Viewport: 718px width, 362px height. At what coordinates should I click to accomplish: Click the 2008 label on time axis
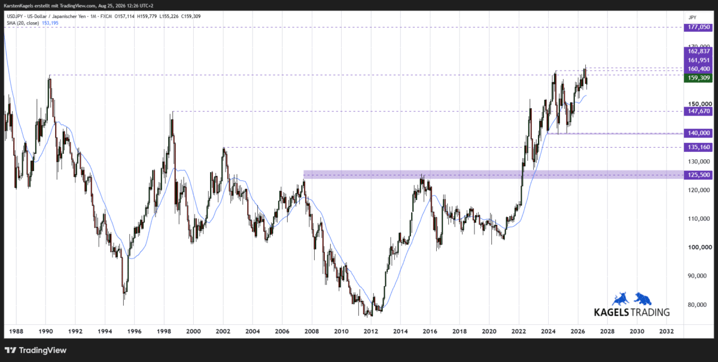(312, 330)
